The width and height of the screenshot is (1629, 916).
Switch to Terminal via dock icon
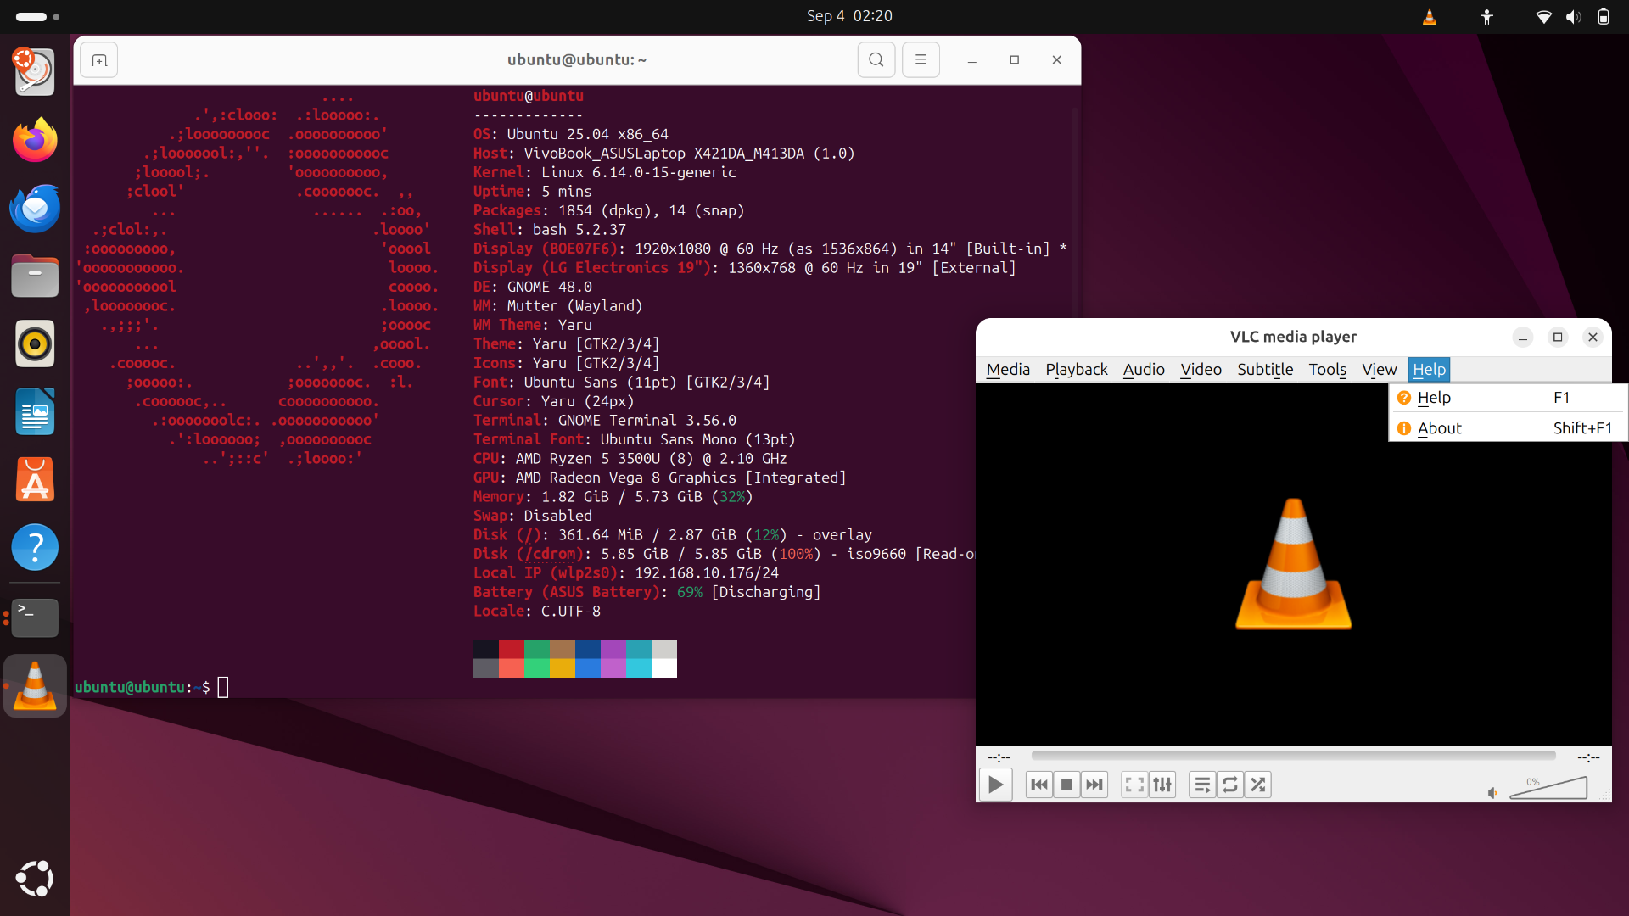click(35, 618)
